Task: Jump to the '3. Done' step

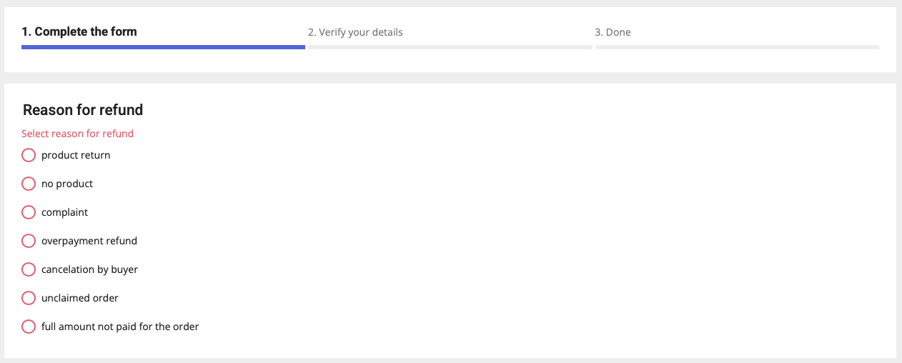Action: 613,32
